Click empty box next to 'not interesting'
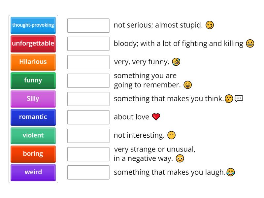Screen dimensions: 264x198 (88, 136)
